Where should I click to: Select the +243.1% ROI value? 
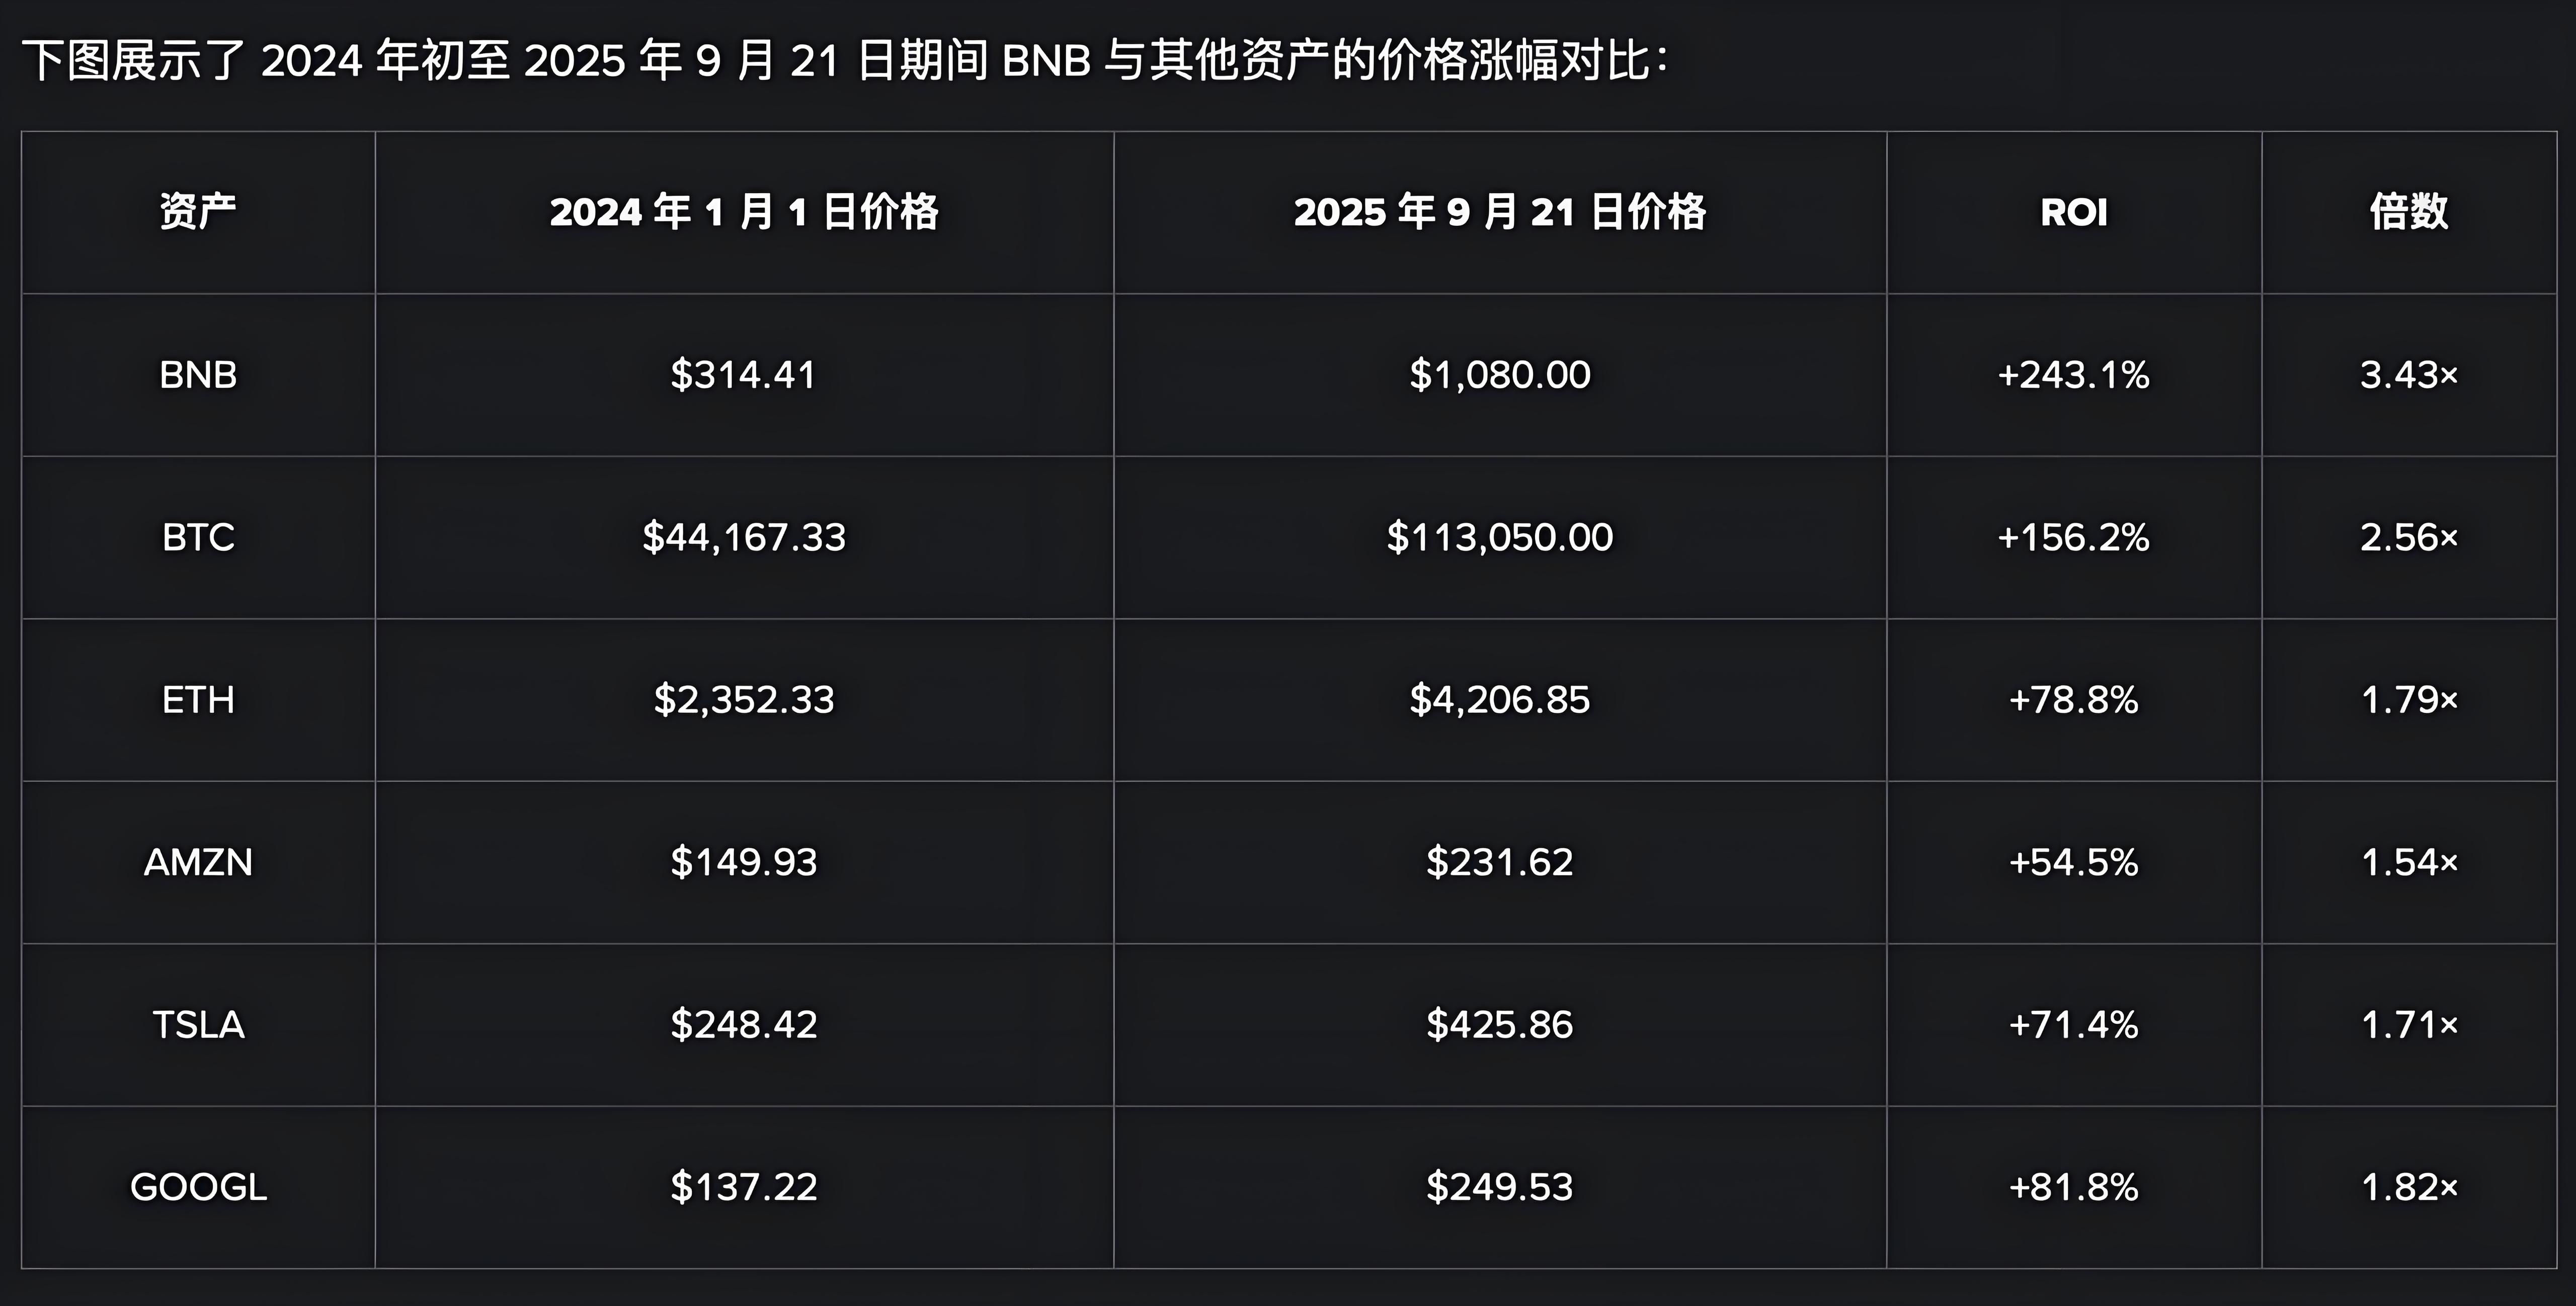click(2073, 375)
